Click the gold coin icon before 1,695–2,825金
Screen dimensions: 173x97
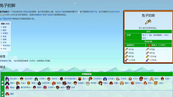(x=3, y=15)
